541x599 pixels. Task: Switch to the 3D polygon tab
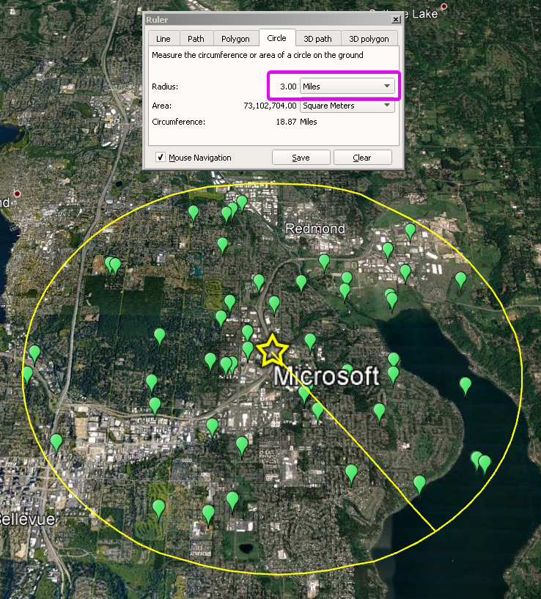[369, 39]
